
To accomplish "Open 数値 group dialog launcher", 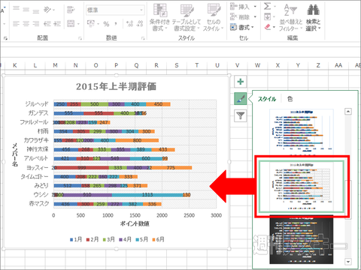I will [x=143, y=38].
